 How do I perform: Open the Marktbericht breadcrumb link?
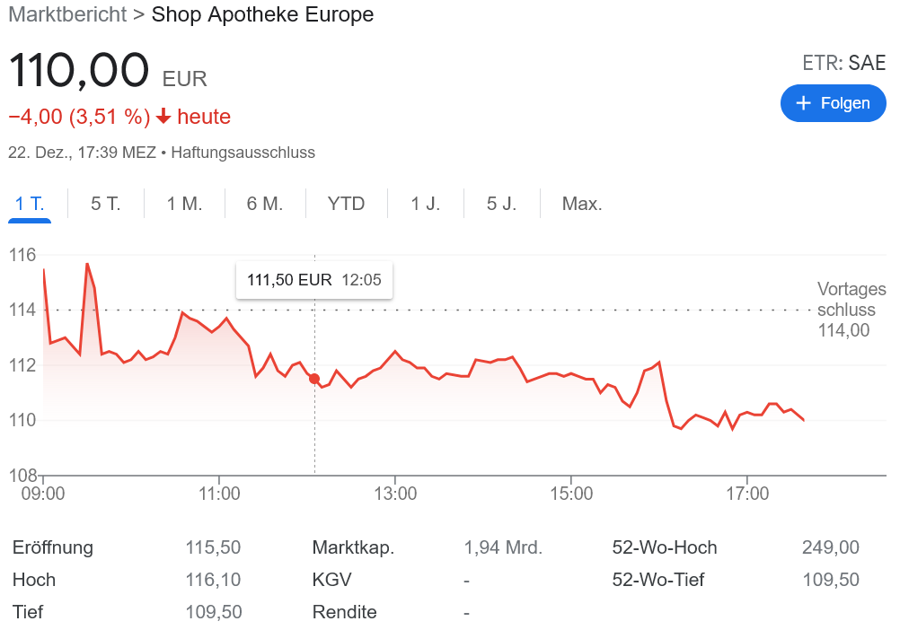pyautogui.click(x=66, y=15)
